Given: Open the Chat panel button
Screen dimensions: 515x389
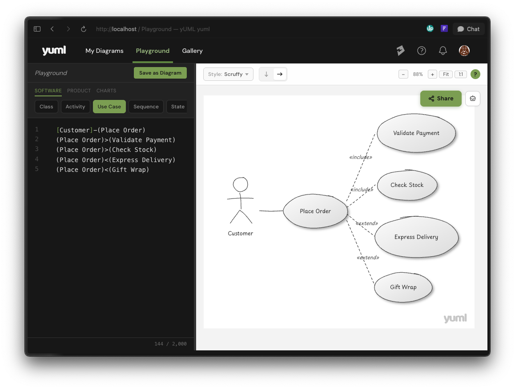Looking at the screenshot, I should pyautogui.click(x=468, y=29).
